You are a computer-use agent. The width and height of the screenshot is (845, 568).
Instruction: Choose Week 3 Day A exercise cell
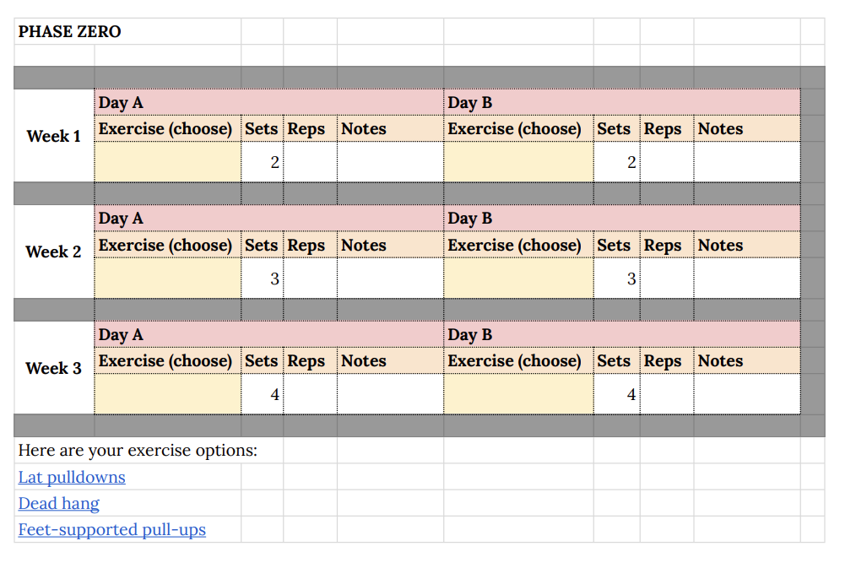point(167,394)
